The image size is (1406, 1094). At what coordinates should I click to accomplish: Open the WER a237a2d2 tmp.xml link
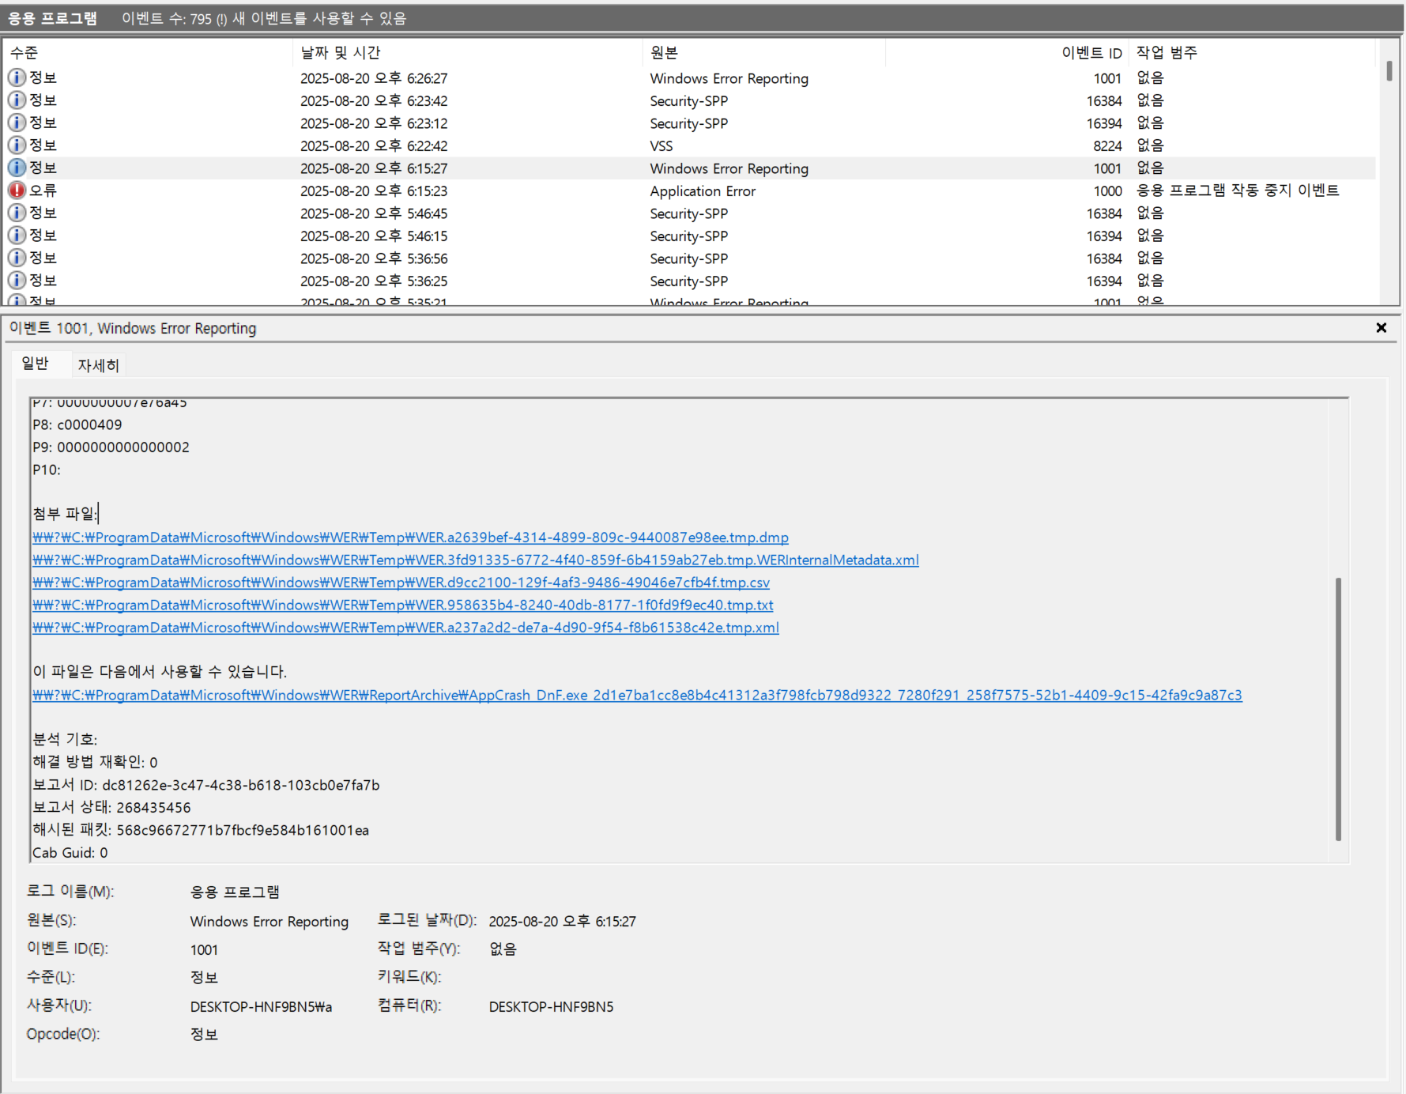(405, 628)
